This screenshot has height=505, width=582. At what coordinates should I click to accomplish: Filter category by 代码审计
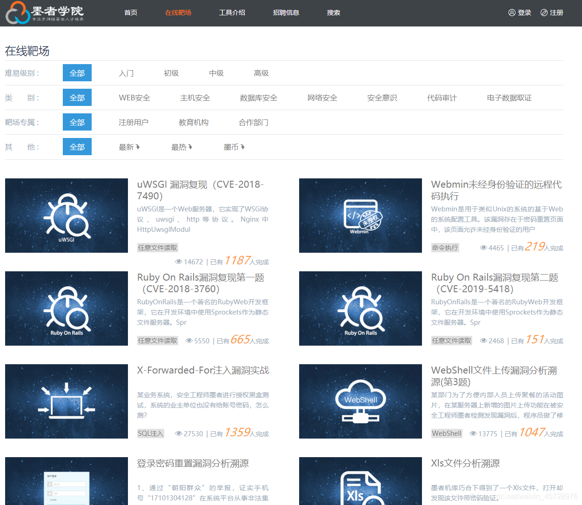coord(442,98)
